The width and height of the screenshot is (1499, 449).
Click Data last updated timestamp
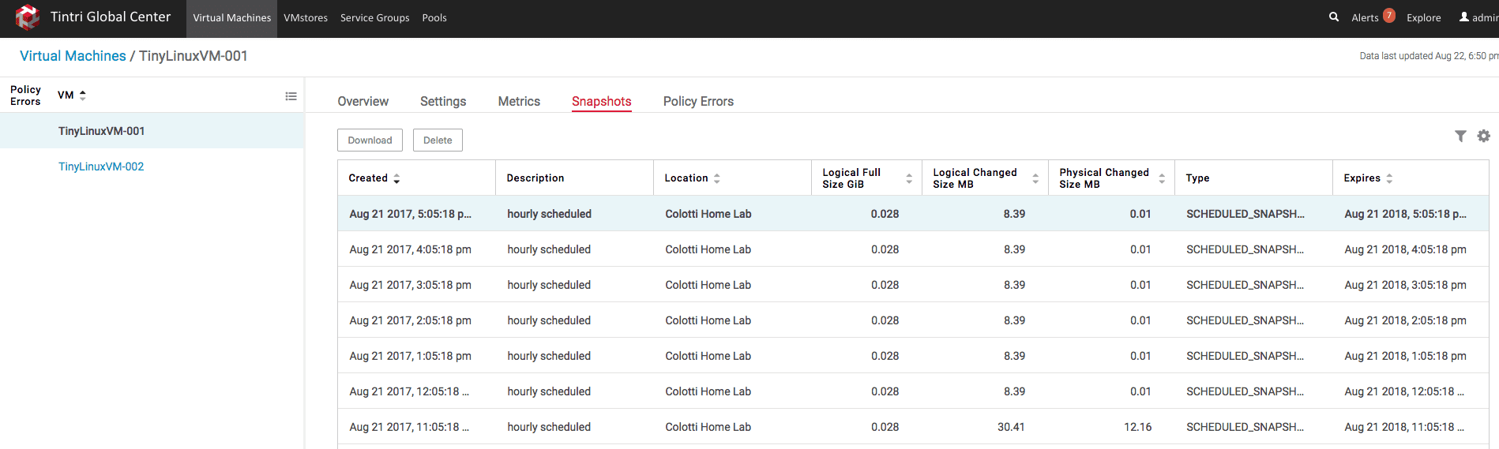tap(1429, 56)
